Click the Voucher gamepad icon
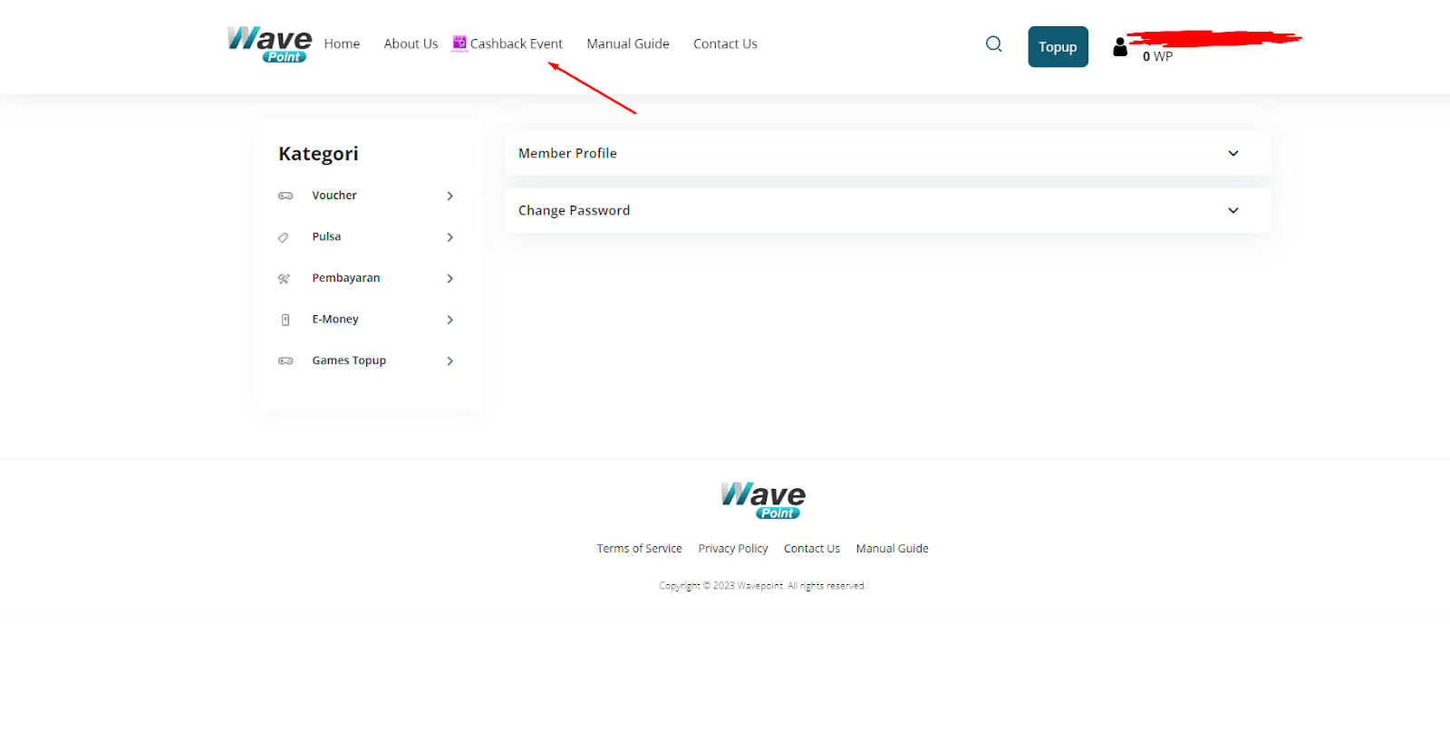Image resolution: width=1450 pixels, height=739 pixels. [285, 196]
